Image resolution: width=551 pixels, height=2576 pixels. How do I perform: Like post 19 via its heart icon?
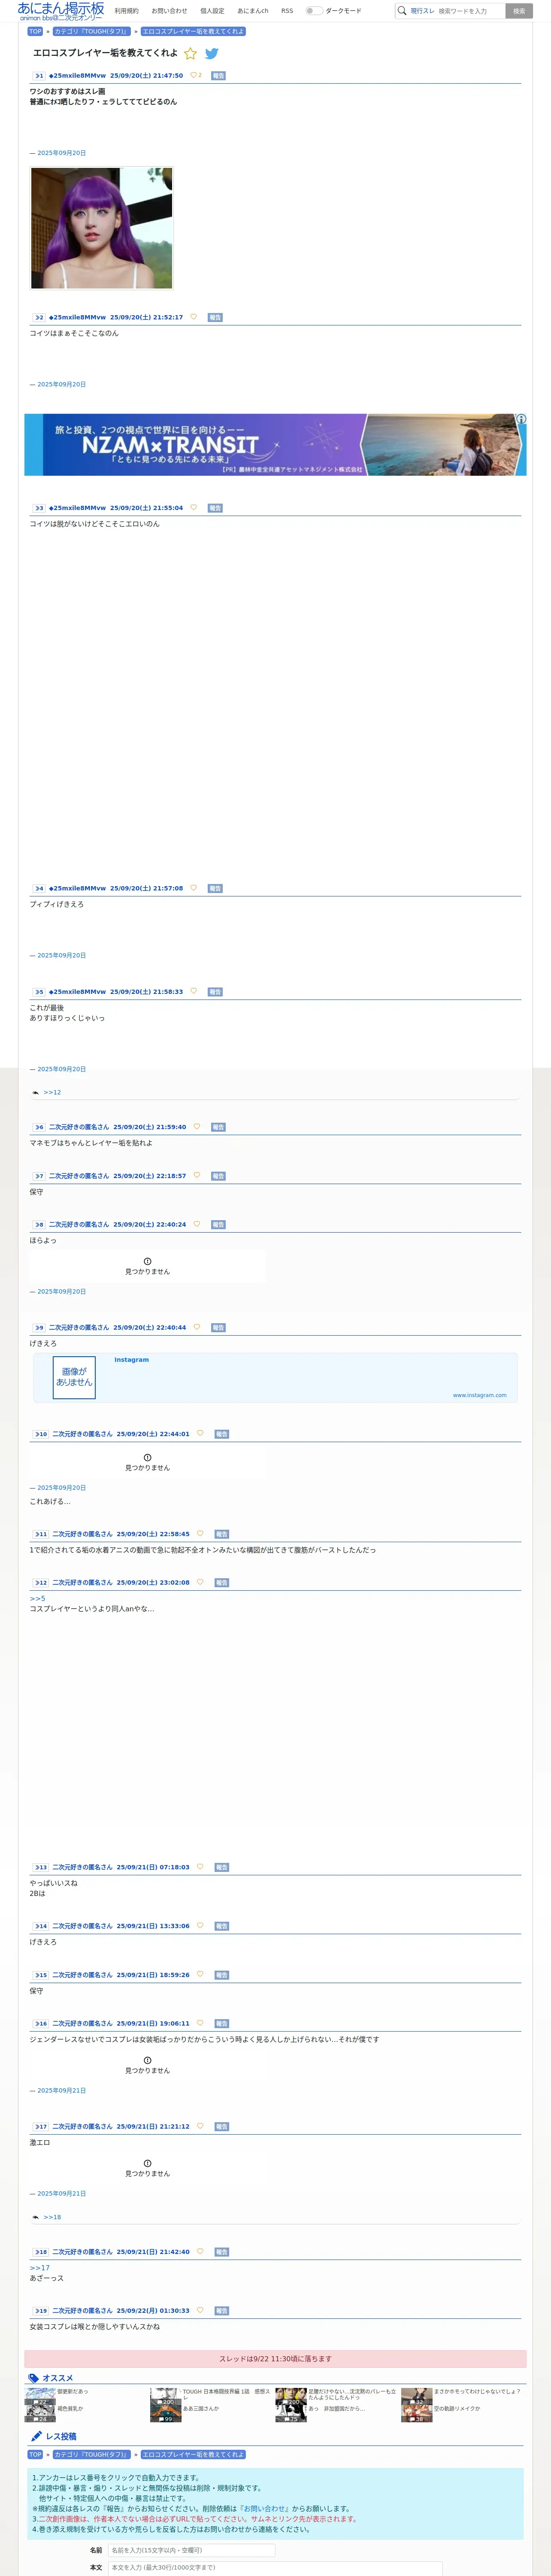pyautogui.click(x=200, y=2310)
